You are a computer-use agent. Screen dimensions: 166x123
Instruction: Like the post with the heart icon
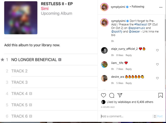pos(104,95)
